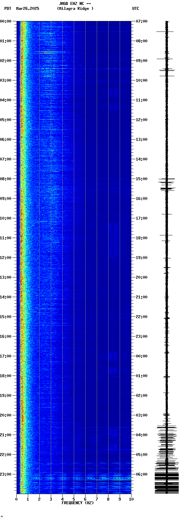Click the 'UTC' timezone label
This screenshot has width=181, height=520.
click(x=136, y=9)
